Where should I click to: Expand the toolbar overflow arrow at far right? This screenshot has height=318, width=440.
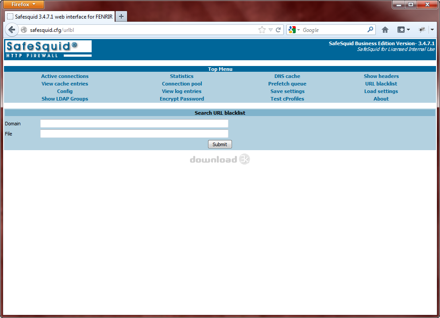click(x=432, y=30)
